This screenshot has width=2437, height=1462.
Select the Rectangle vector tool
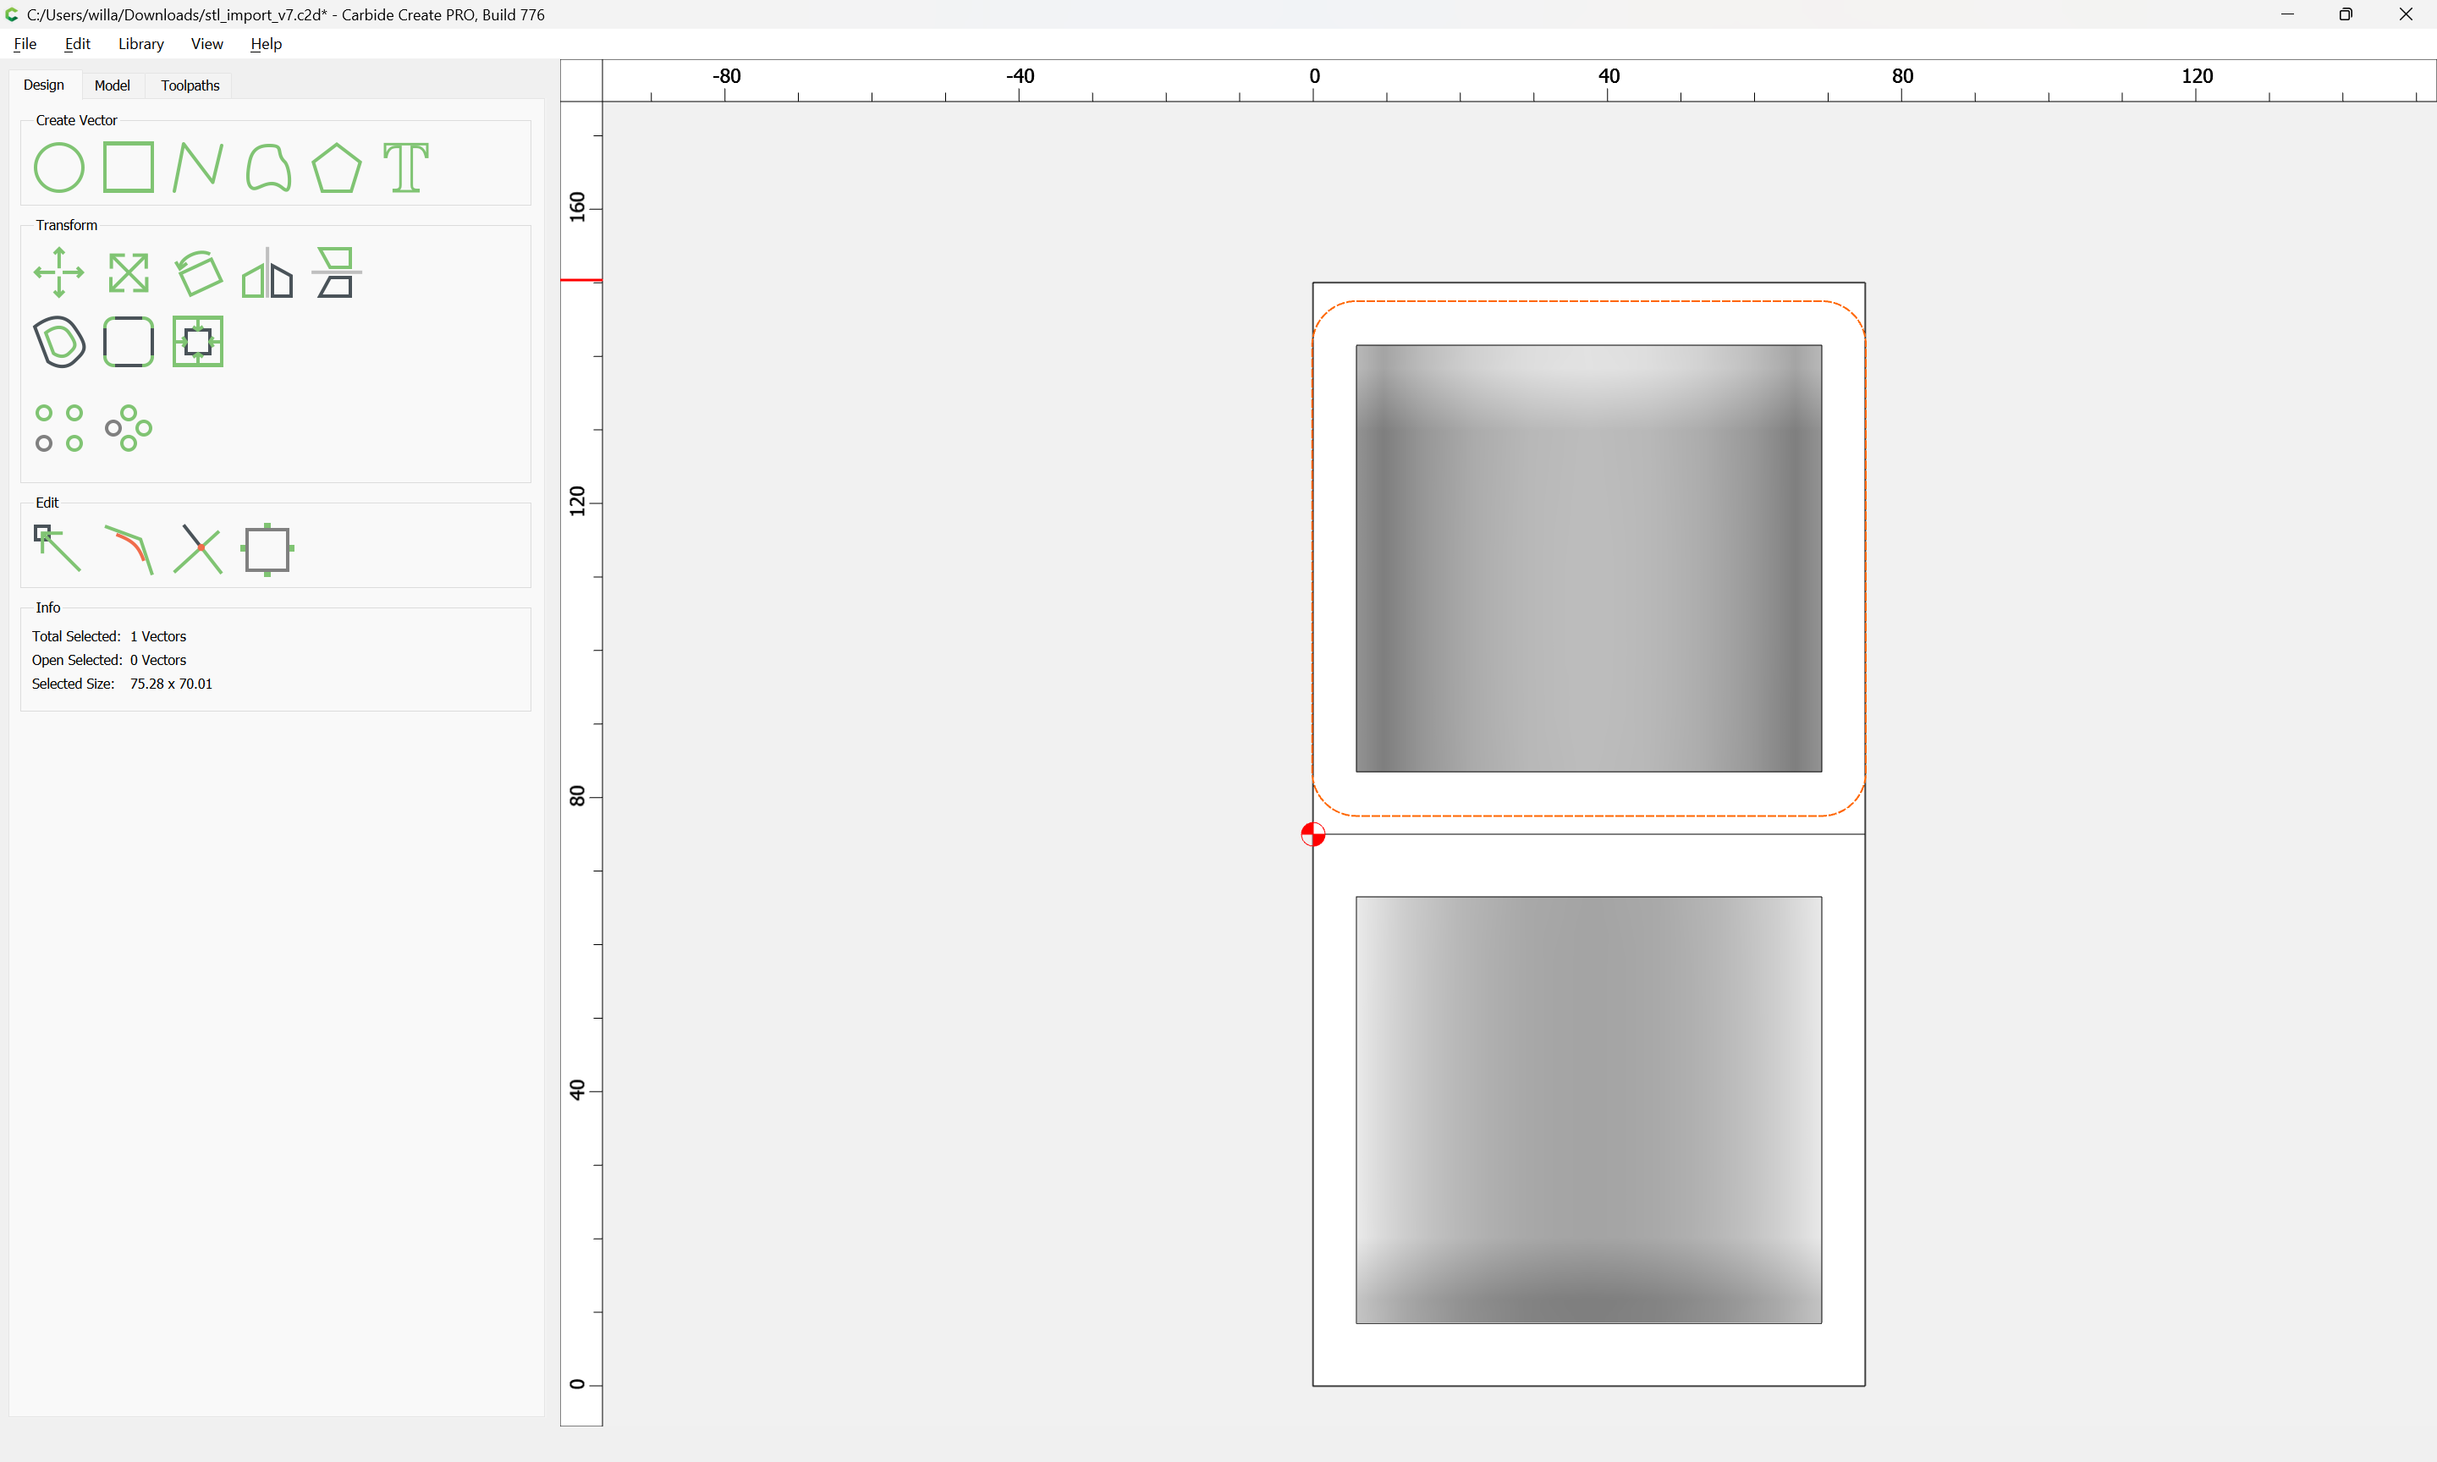(128, 168)
